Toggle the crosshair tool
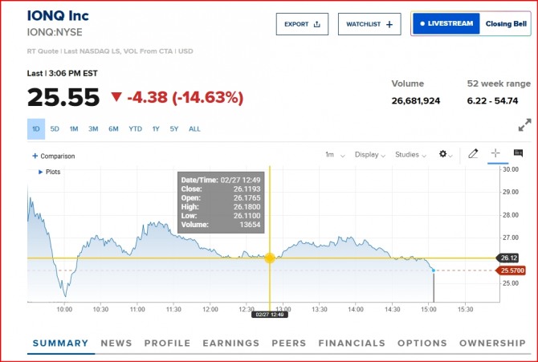This screenshot has height=362, width=538. pyautogui.click(x=495, y=153)
